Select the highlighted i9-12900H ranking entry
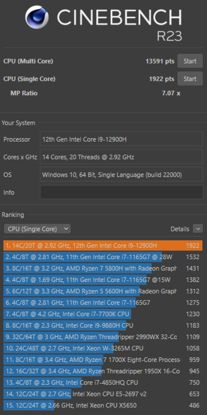207x415 pixels. (x=103, y=246)
